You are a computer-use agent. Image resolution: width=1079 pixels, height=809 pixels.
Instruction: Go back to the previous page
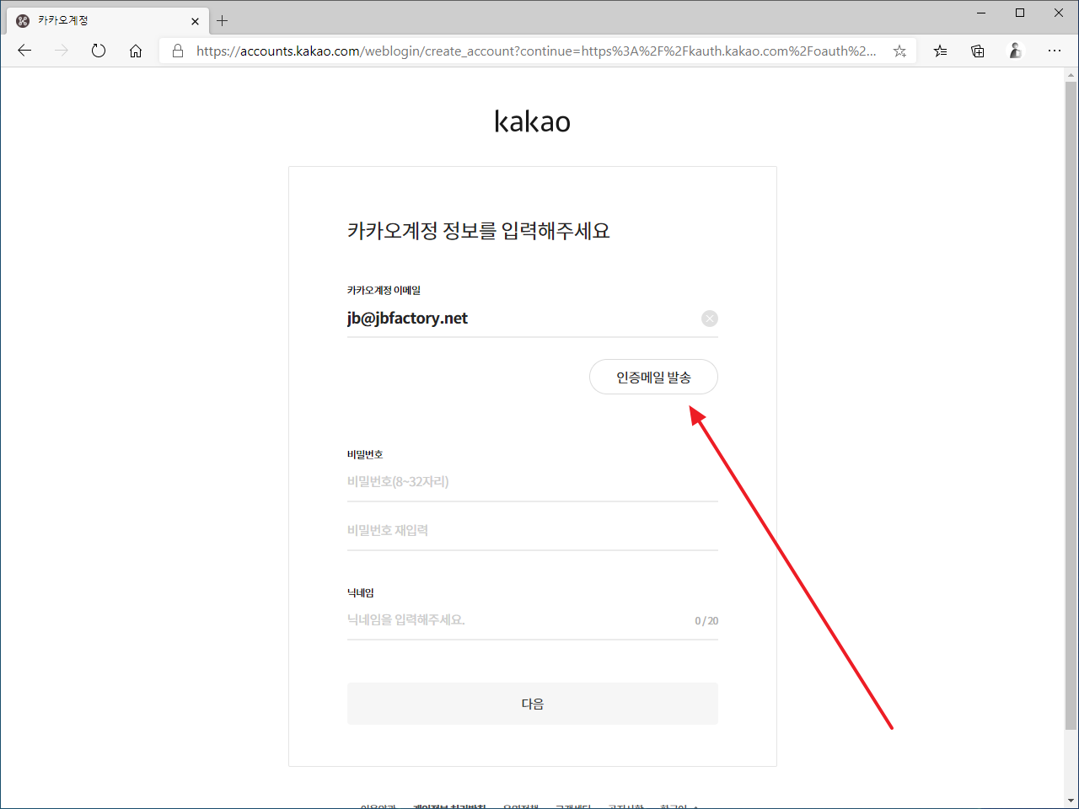pos(24,51)
